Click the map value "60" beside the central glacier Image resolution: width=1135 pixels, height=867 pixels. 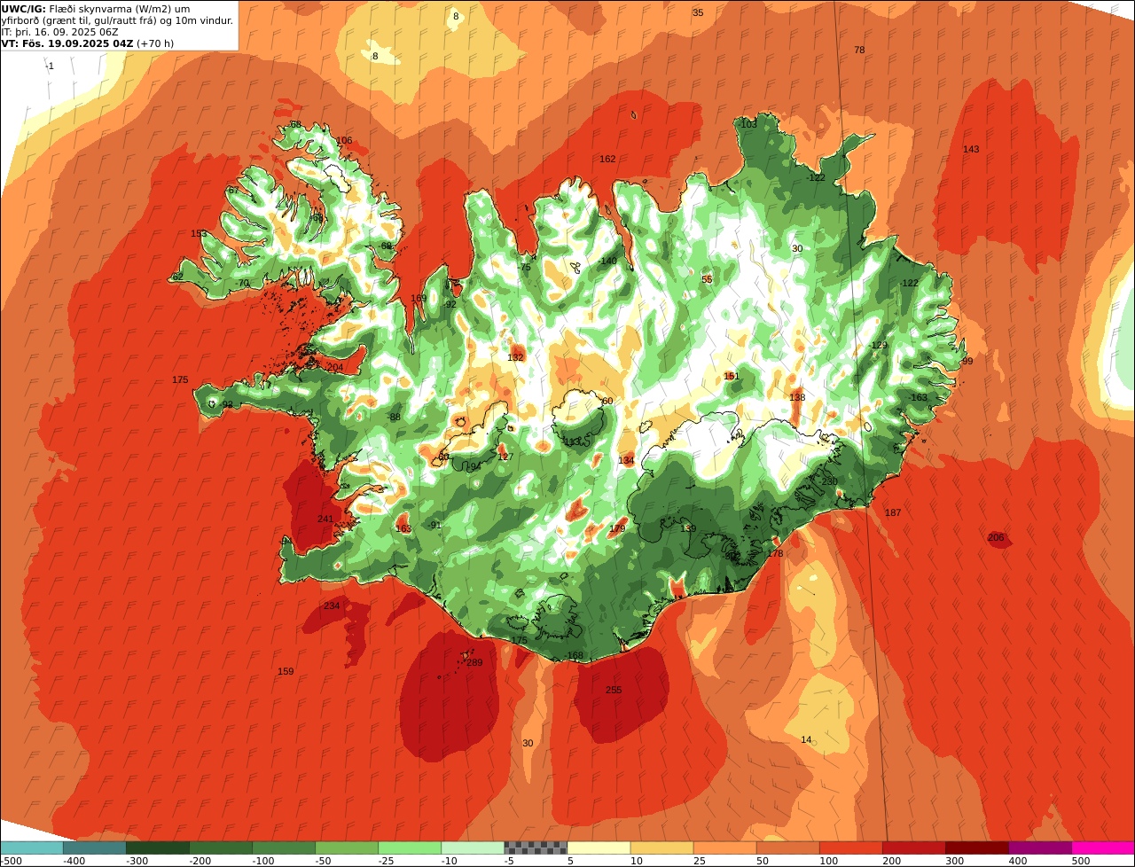coord(607,401)
